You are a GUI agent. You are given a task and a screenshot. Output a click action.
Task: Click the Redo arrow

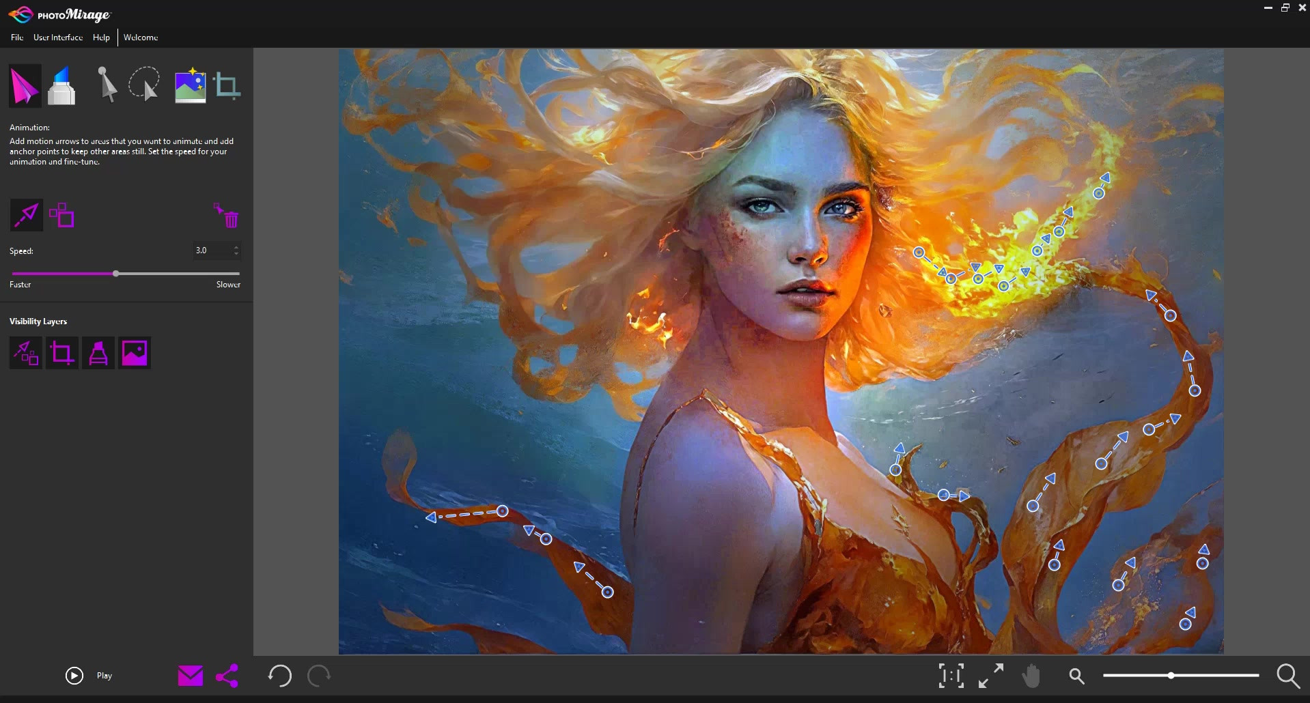tap(319, 676)
